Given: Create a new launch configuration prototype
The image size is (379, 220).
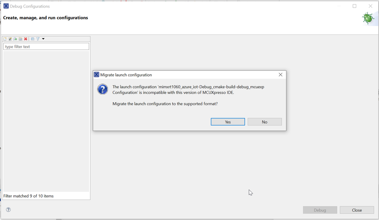Looking at the screenshot, I should coord(10,39).
